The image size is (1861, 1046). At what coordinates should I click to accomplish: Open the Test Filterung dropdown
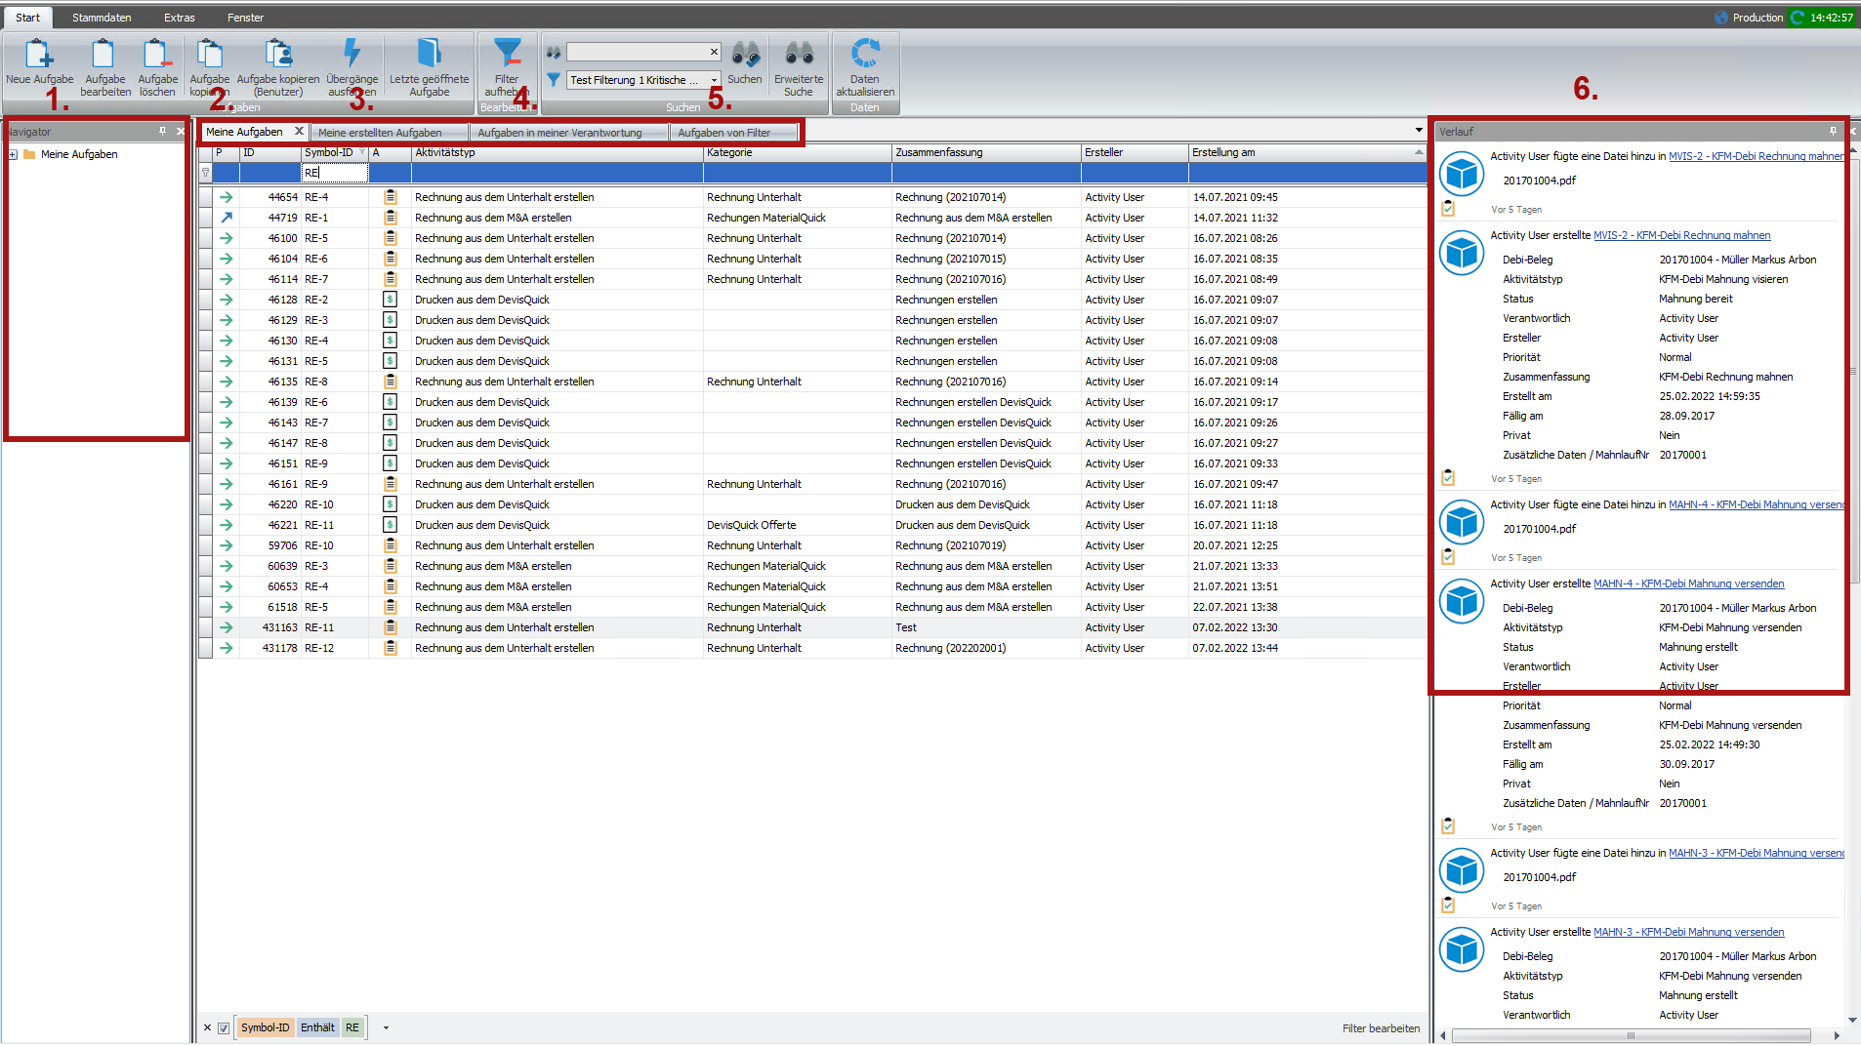point(714,80)
